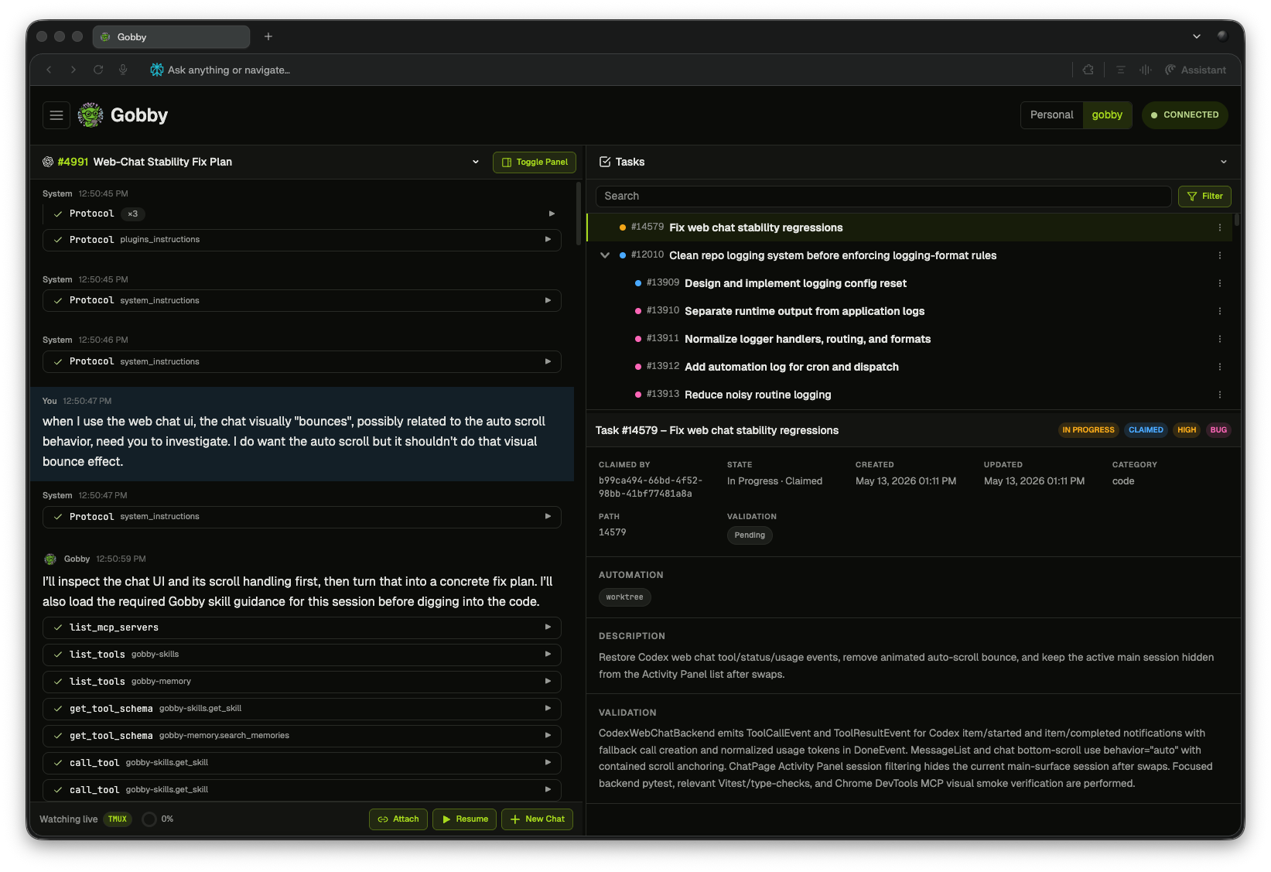The height and width of the screenshot is (872, 1271).
Task: Select task Normalize logger handlers, routing, and formats
Action: pos(909,339)
